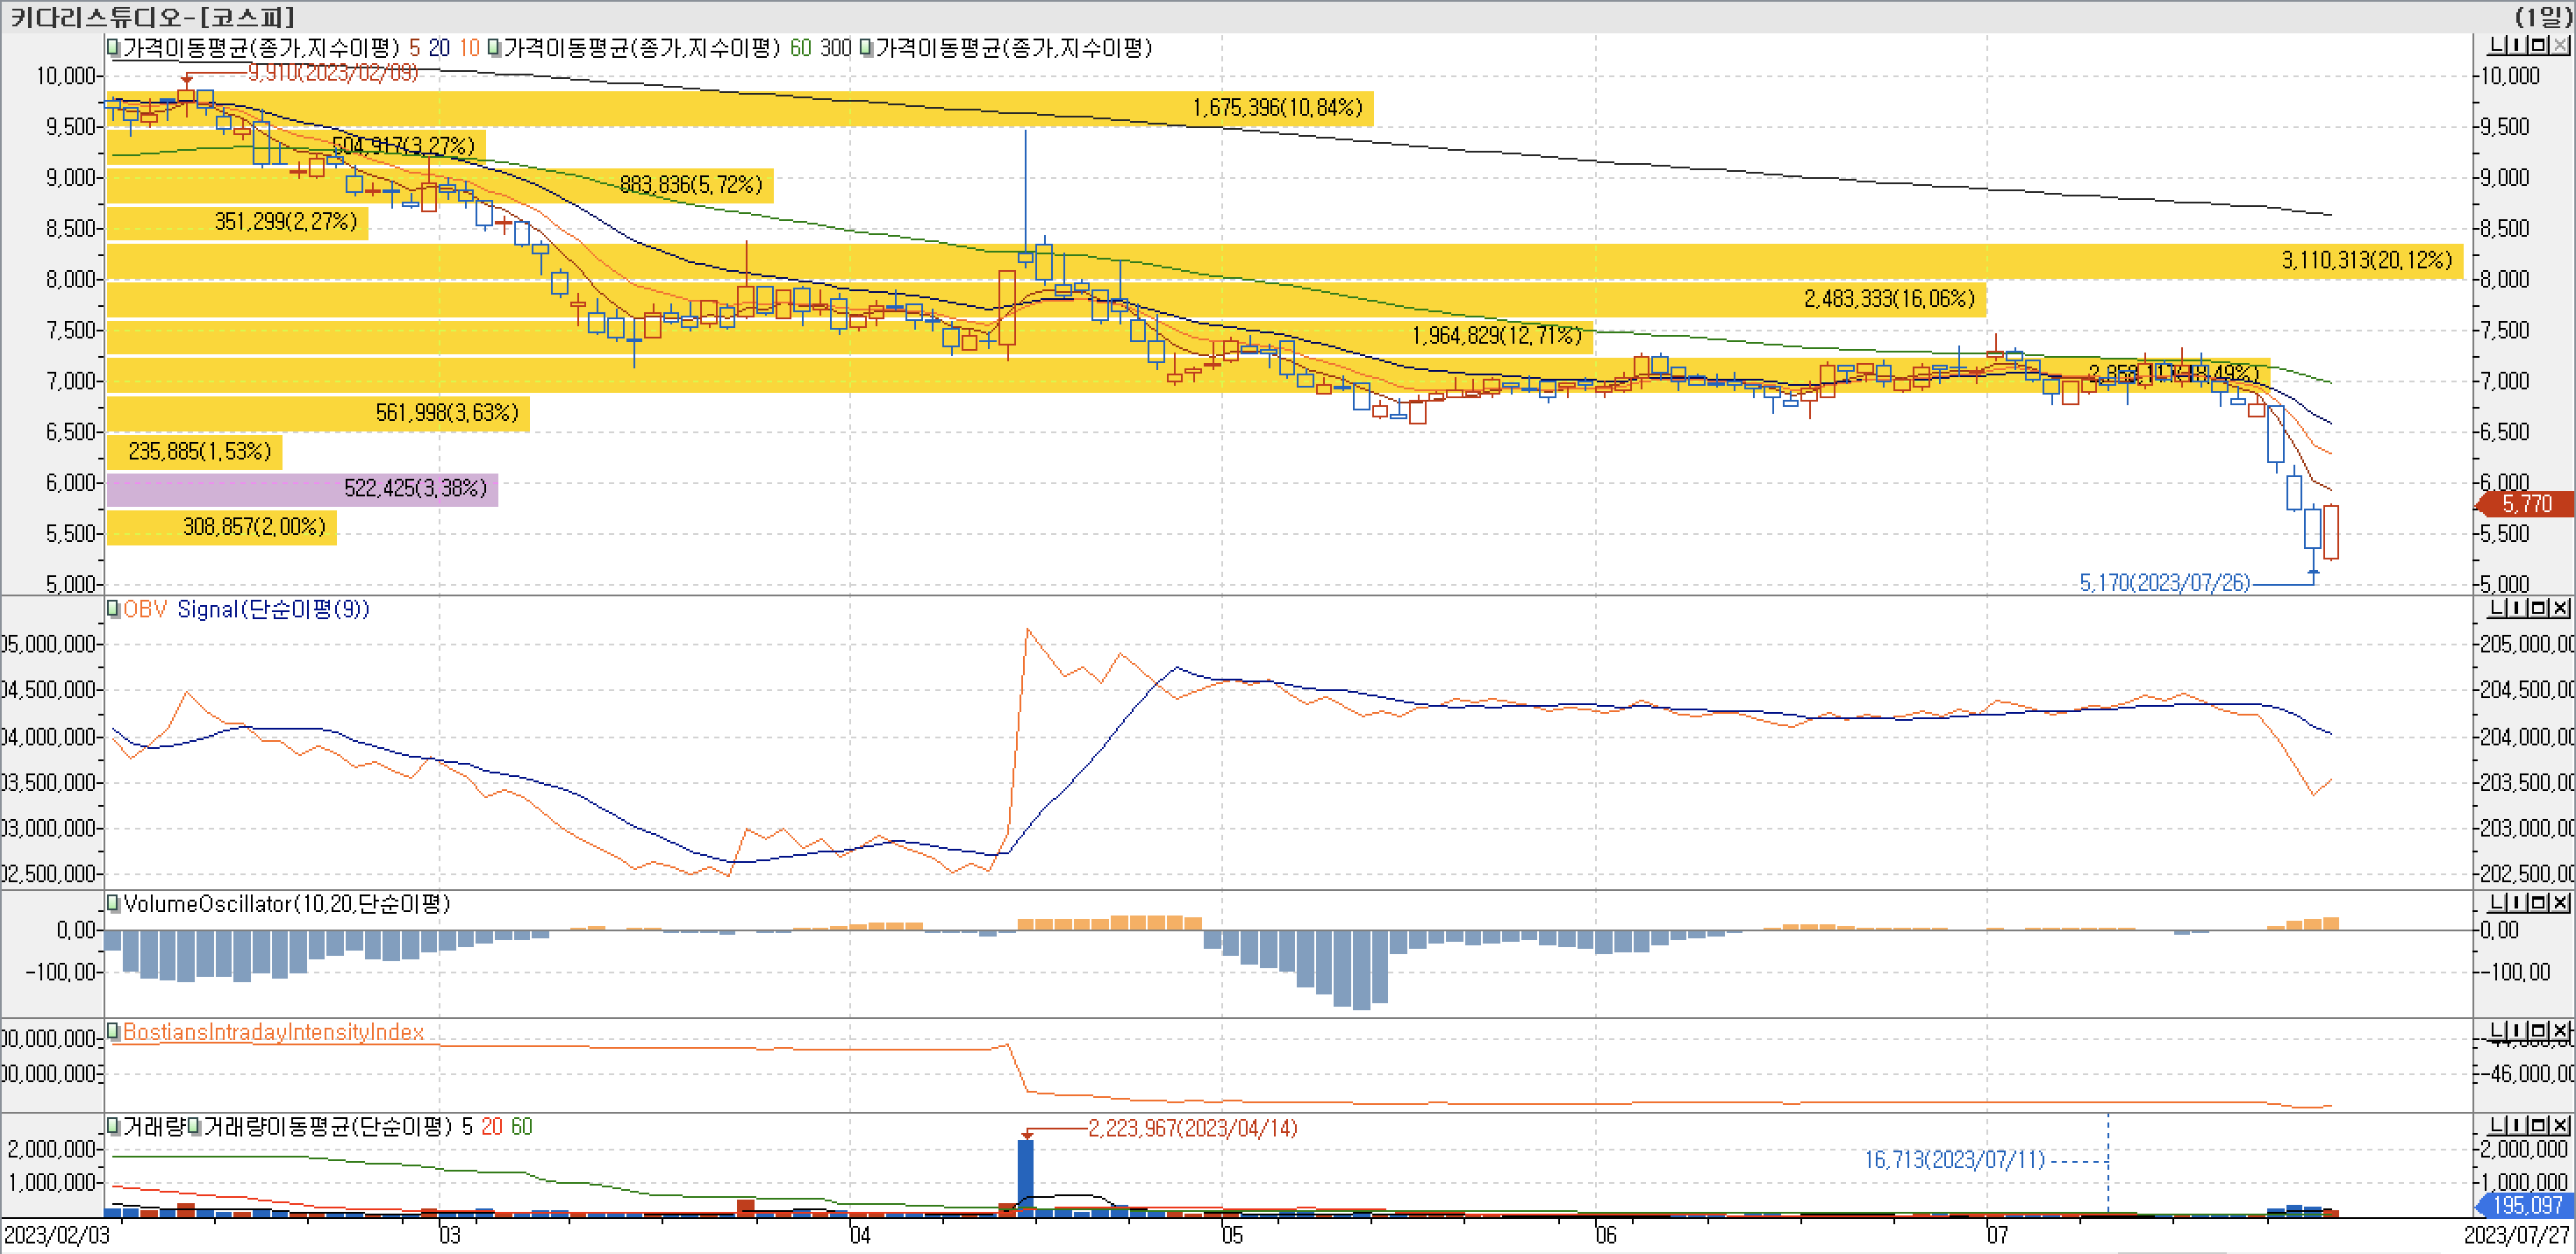
Task: Click L-shaped icon in VolumeOscillator panel
Action: click(x=2497, y=902)
